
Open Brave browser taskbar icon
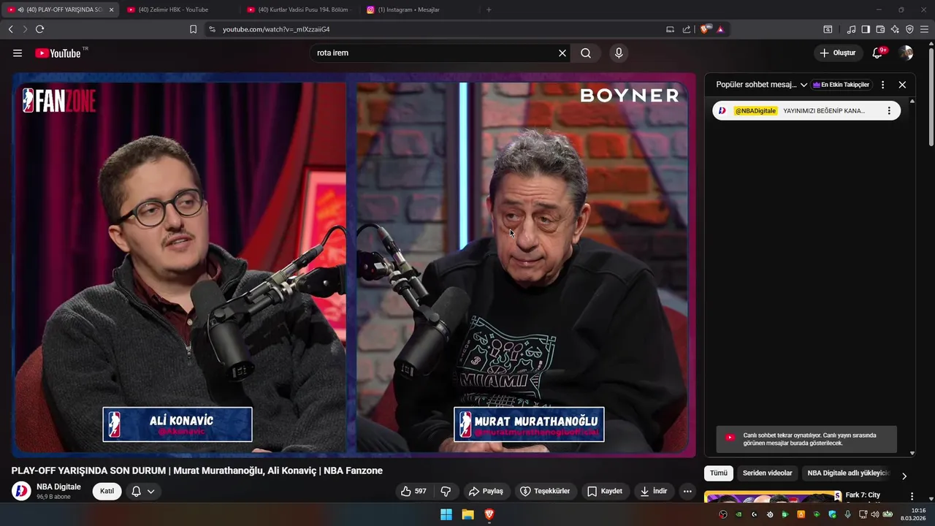(489, 514)
